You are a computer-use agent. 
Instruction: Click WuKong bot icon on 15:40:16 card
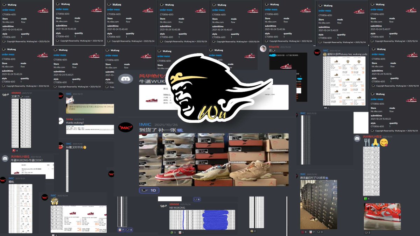373,50
